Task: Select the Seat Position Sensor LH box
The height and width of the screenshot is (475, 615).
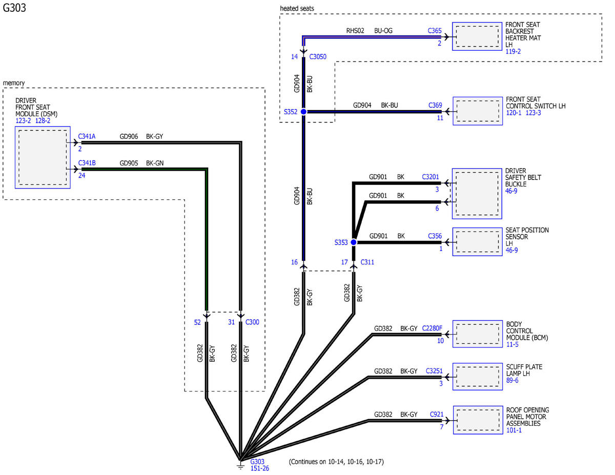Action: (477, 242)
